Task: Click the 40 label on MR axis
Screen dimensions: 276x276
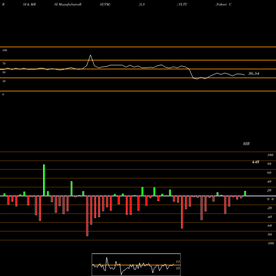Action: [x=269, y=182]
